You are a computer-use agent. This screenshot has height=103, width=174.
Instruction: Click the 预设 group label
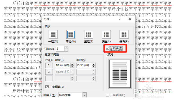47,26
